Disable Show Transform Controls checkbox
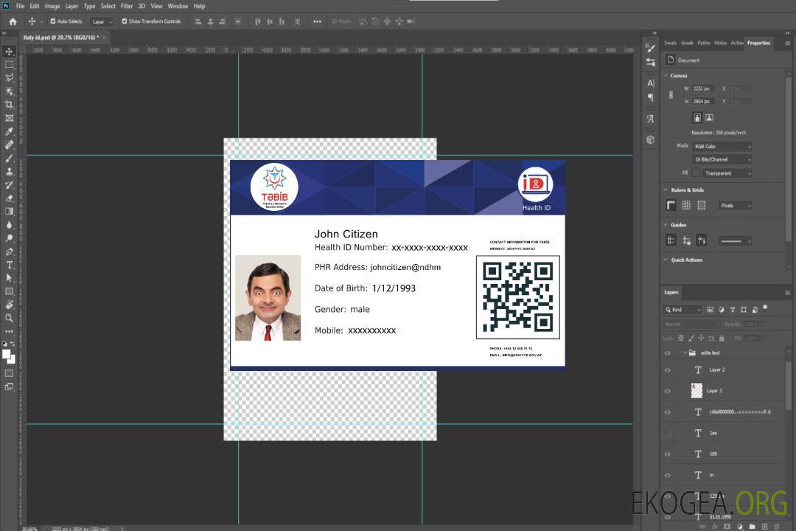This screenshot has height=531, width=796. point(125,21)
